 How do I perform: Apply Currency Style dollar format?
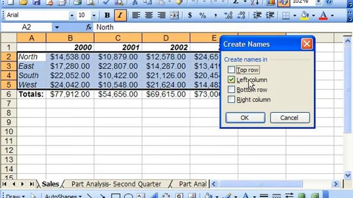pyautogui.click(x=190, y=15)
